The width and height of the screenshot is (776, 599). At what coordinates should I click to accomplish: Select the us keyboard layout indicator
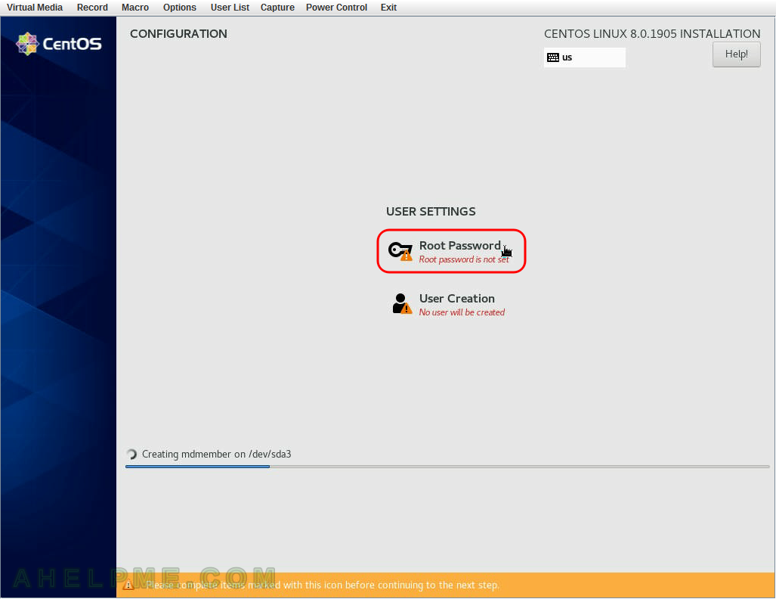pyautogui.click(x=585, y=57)
